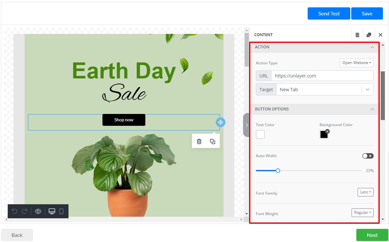Screen dimensions: 389x242
Task: Switch to desktop view icon
Action: pyautogui.click(x=52, y=211)
